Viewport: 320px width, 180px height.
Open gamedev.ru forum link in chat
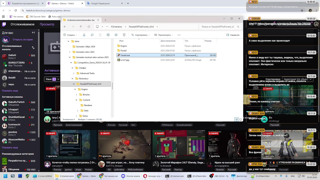pos(284,24)
